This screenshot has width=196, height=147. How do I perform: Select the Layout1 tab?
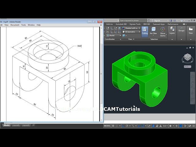pyautogui.click(x=16, y=125)
